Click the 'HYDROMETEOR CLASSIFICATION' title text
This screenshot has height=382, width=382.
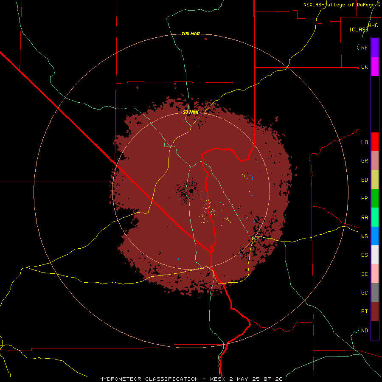pos(149,379)
